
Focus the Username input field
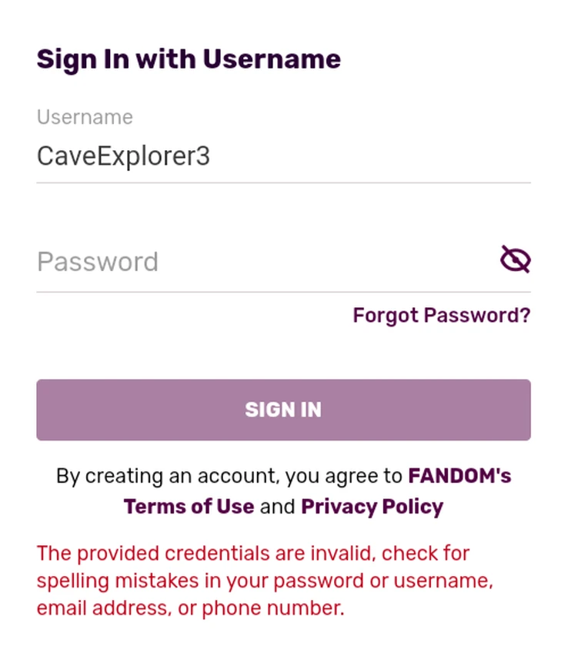[x=231, y=155]
